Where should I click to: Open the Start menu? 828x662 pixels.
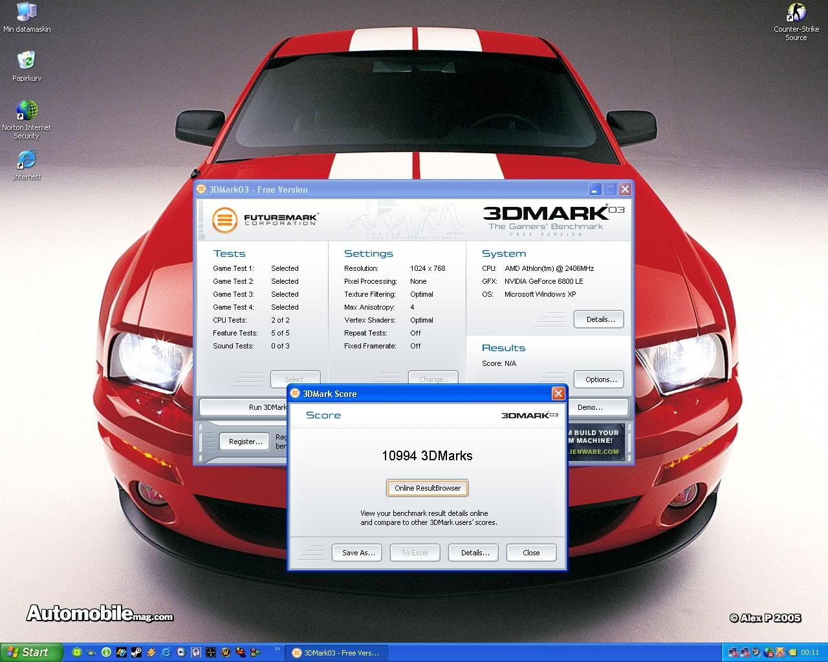pos(31,652)
